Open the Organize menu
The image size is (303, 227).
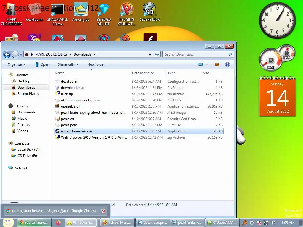tap(17, 64)
